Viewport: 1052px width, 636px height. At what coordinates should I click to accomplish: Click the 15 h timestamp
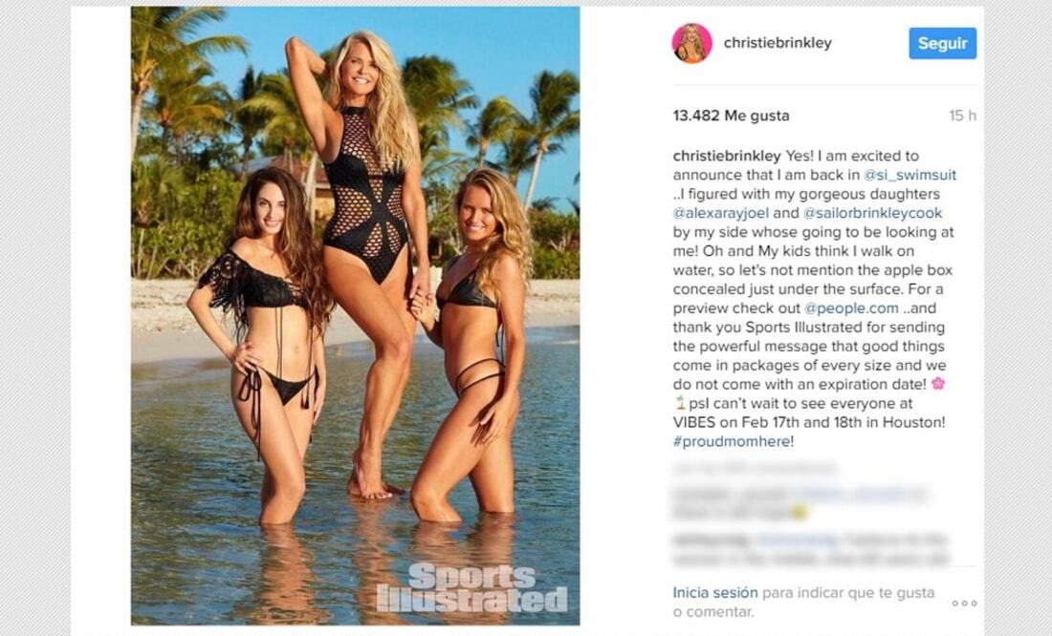click(x=962, y=116)
